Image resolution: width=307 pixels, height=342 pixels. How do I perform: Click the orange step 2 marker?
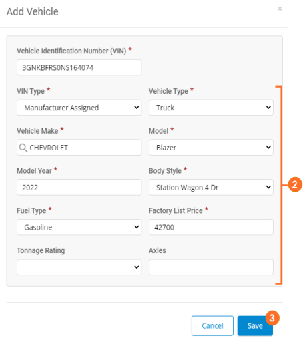[295, 184]
